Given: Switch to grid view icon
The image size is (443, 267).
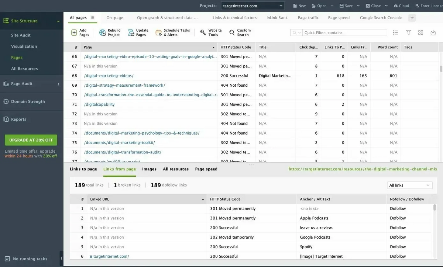Looking at the screenshot, I should 421,32.
